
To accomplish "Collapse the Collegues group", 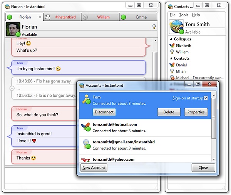I will [x=171, y=39].
